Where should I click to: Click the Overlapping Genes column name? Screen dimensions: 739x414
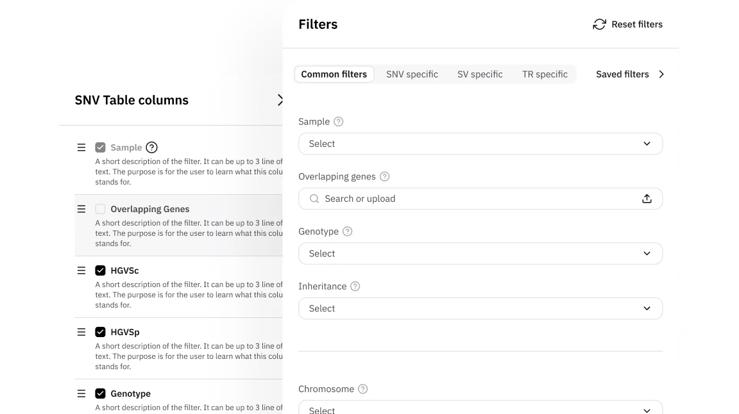(x=150, y=209)
